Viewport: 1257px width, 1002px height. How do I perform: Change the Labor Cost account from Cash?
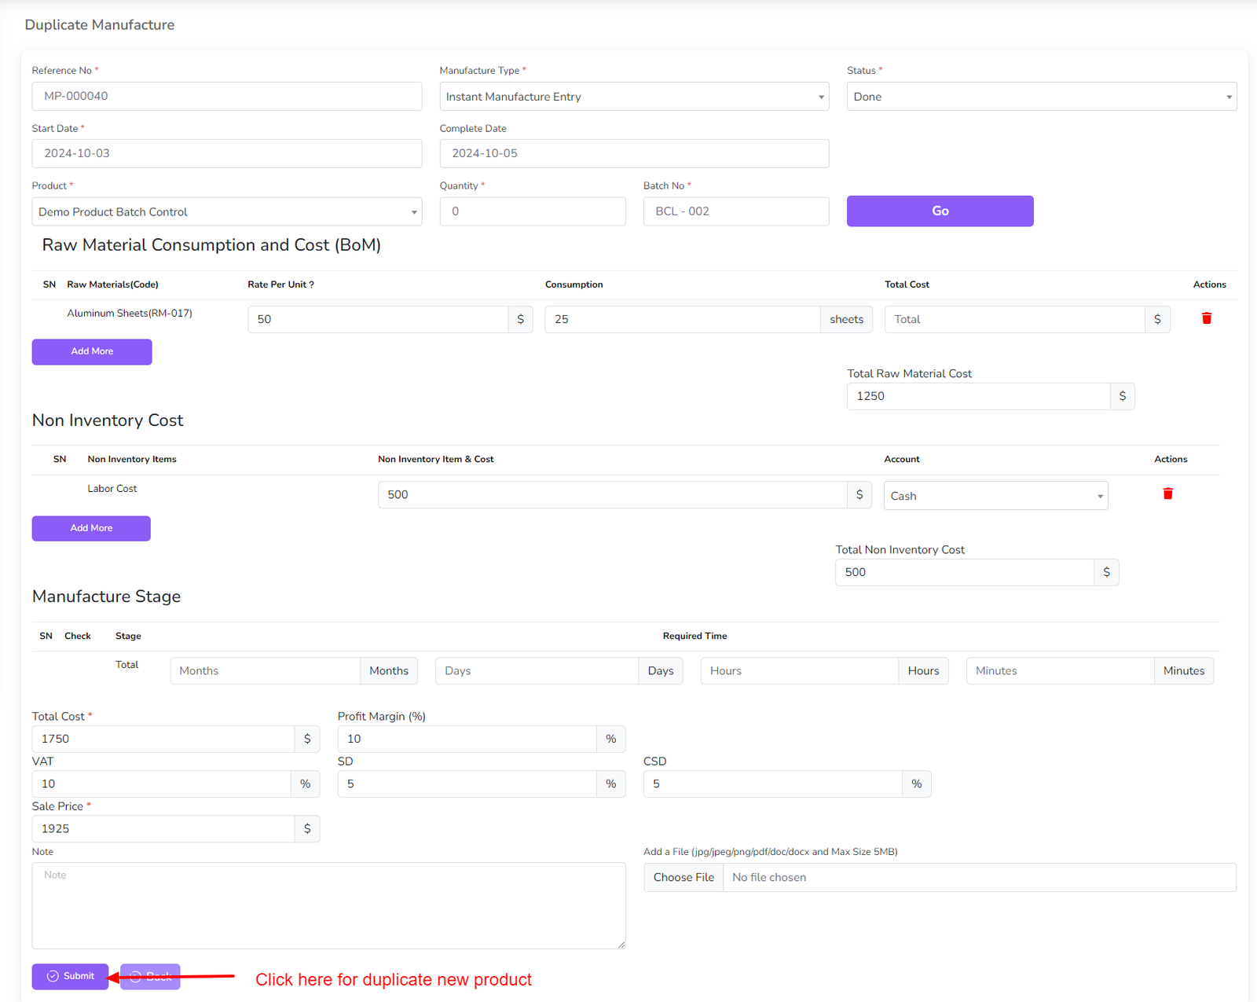[995, 496]
